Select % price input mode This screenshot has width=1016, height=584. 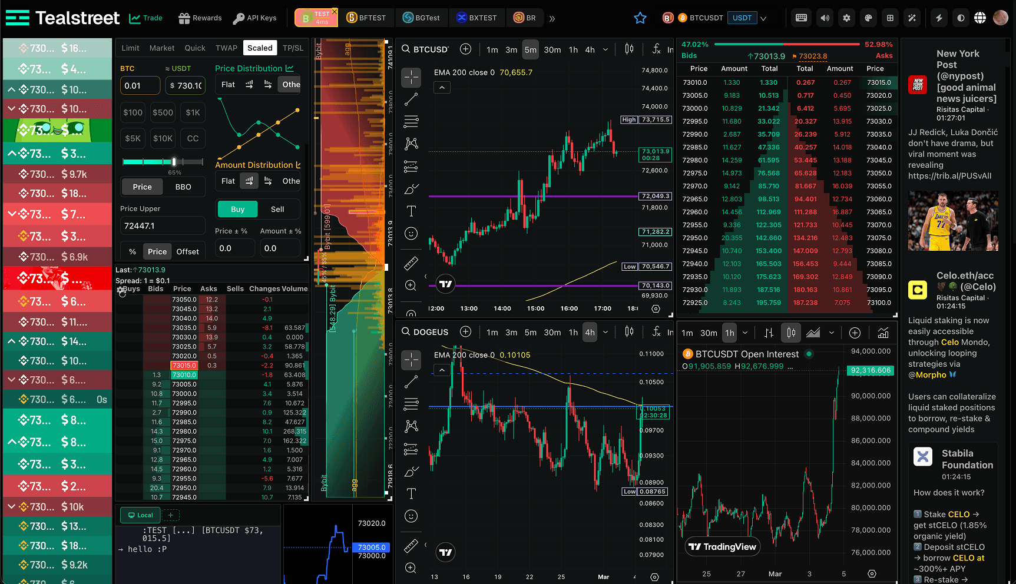coord(133,251)
